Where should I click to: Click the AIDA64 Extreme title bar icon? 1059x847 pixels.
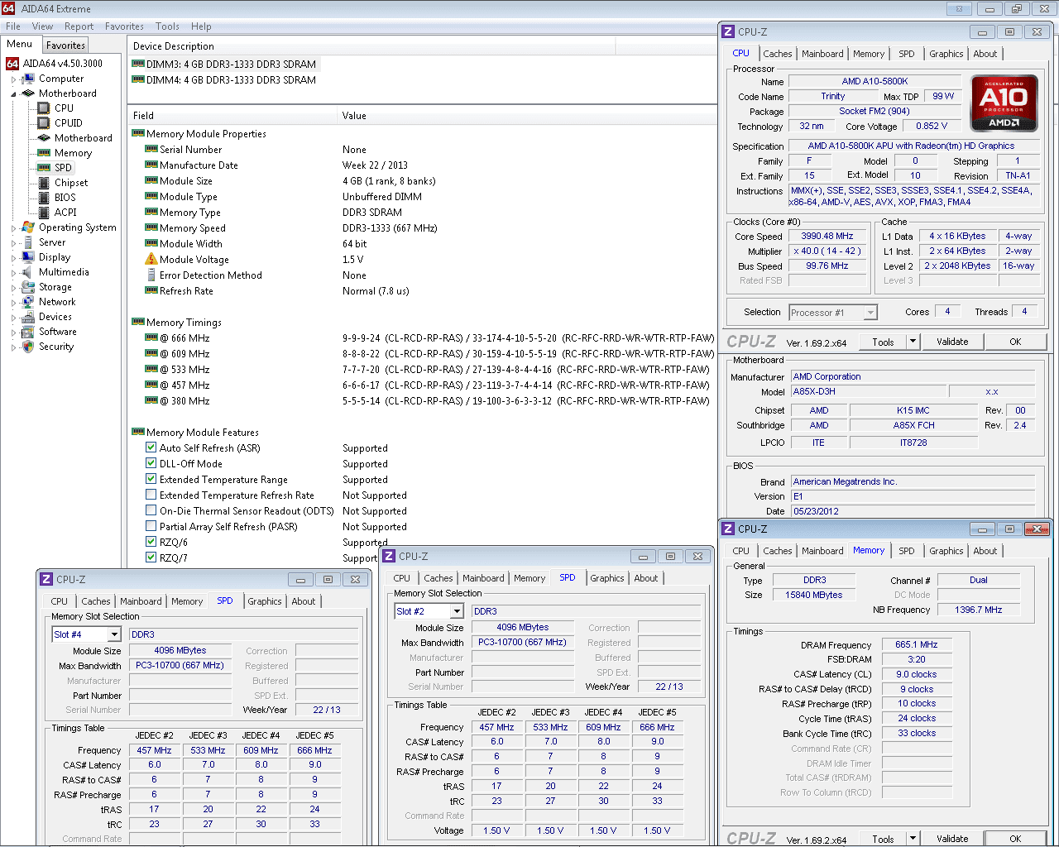[8, 8]
